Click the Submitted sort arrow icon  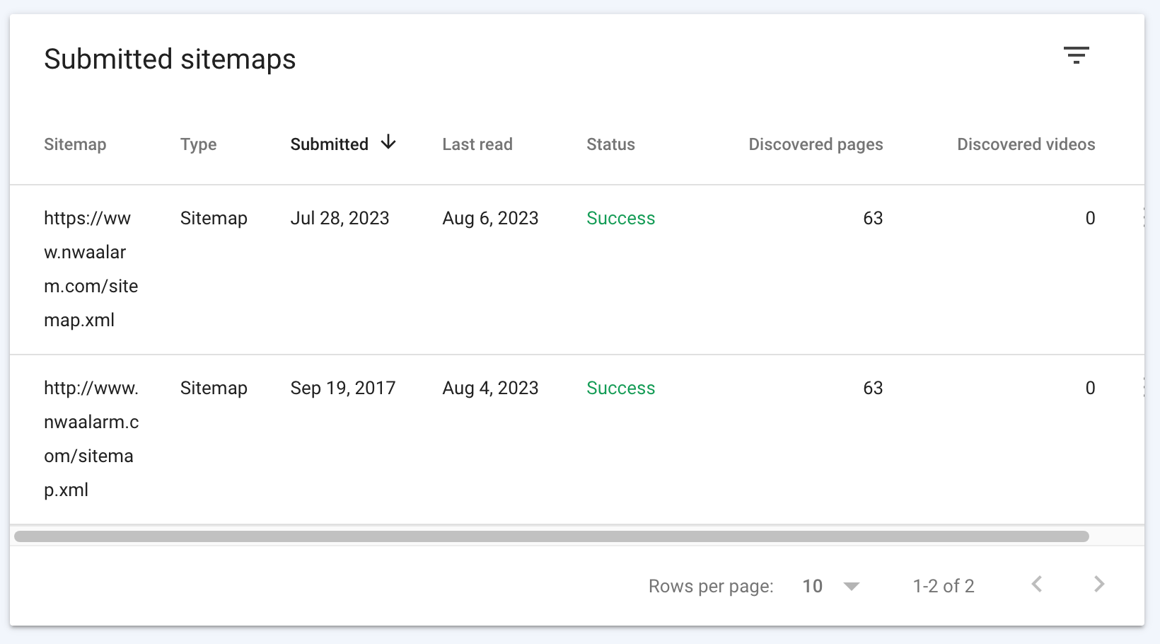pyautogui.click(x=388, y=143)
